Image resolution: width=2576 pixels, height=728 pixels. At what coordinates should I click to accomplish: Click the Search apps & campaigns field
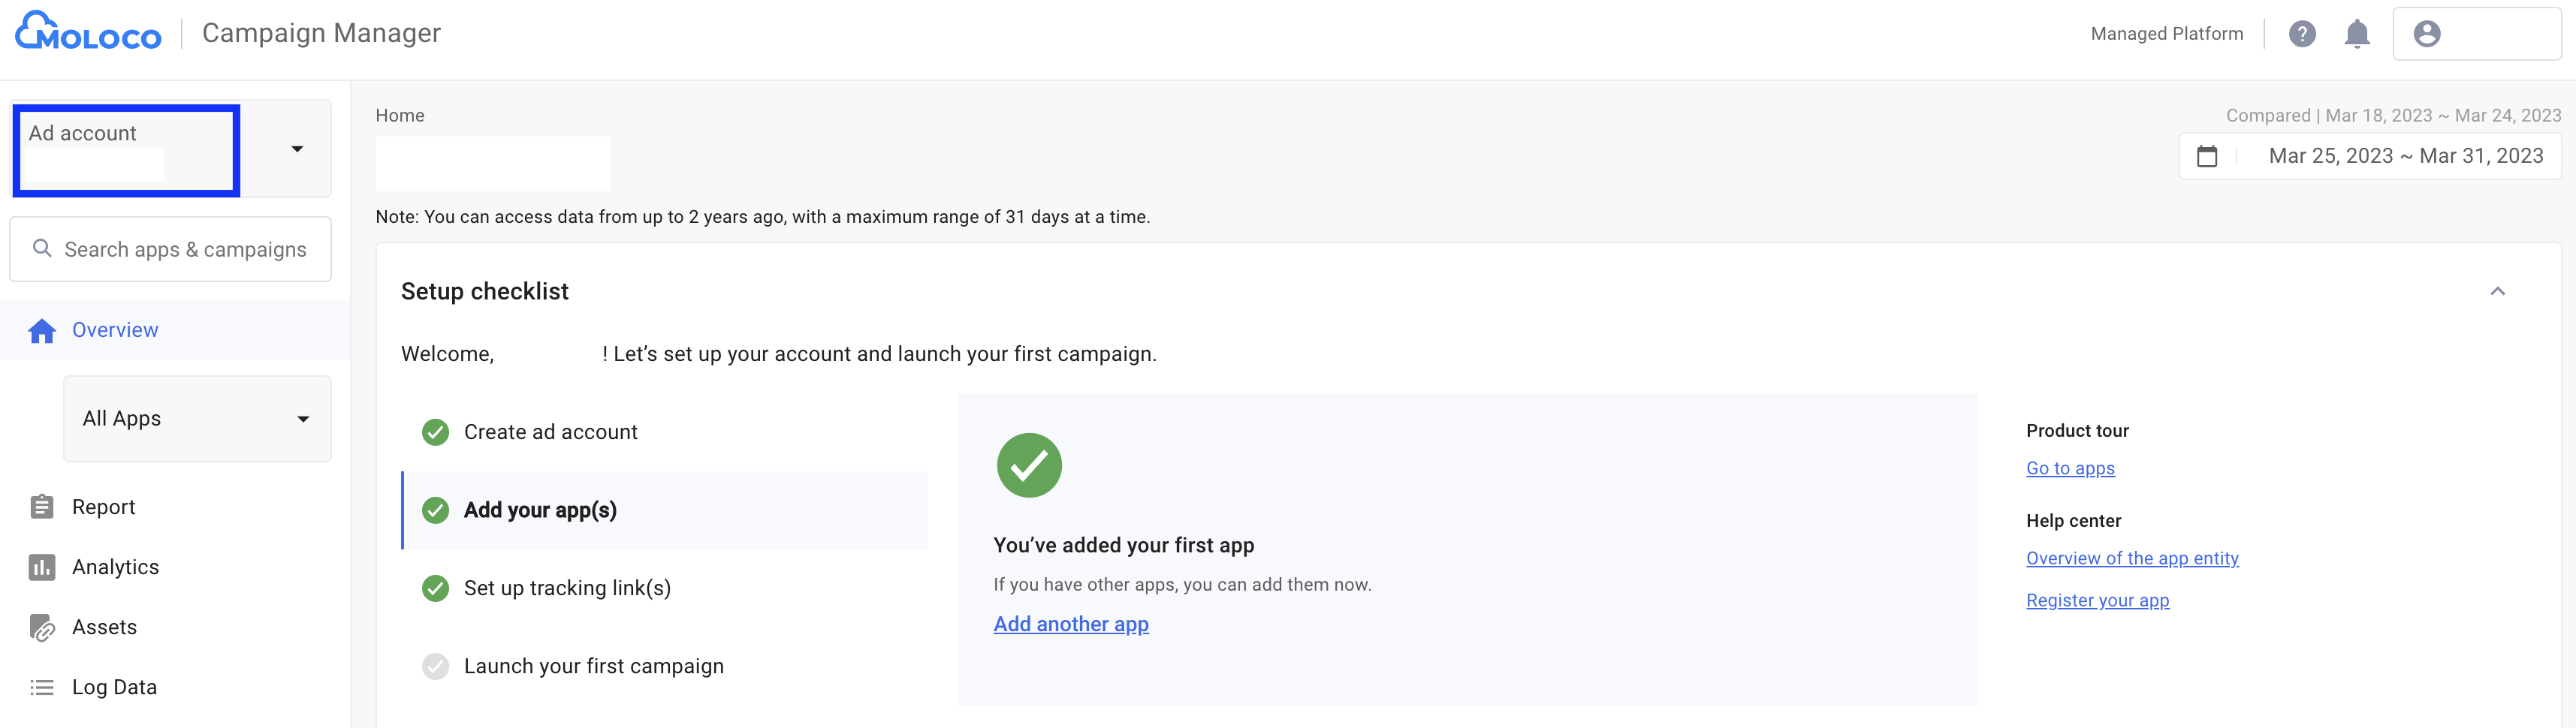point(185,250)
